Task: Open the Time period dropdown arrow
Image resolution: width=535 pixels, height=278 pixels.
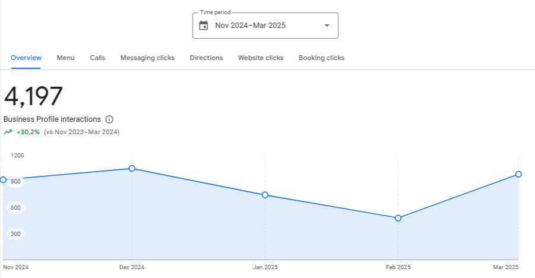Action: click(x=327, y=26)
